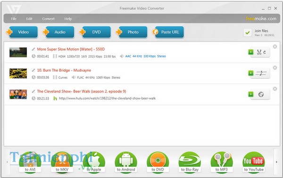Add files with the Video button
The width and height of the screenshot is (283, 178).
tap(22, 32)
